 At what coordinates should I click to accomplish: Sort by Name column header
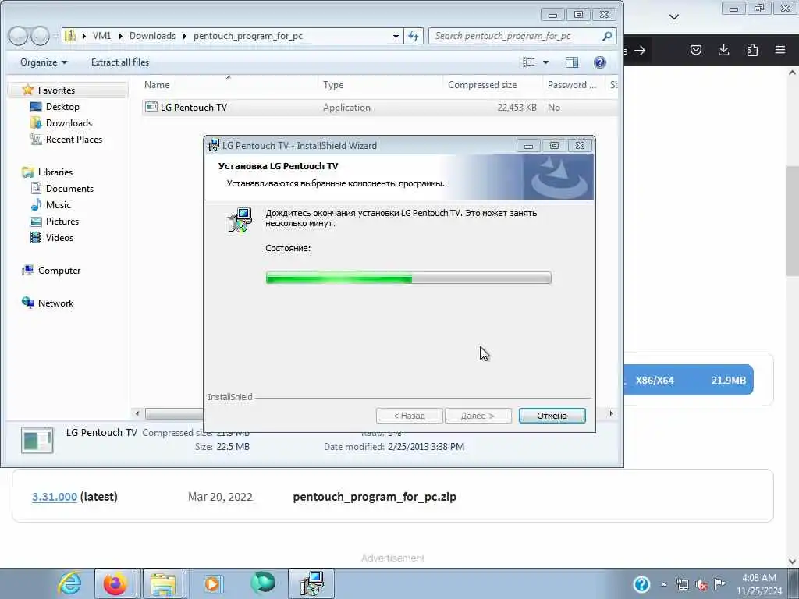(156, 84)
